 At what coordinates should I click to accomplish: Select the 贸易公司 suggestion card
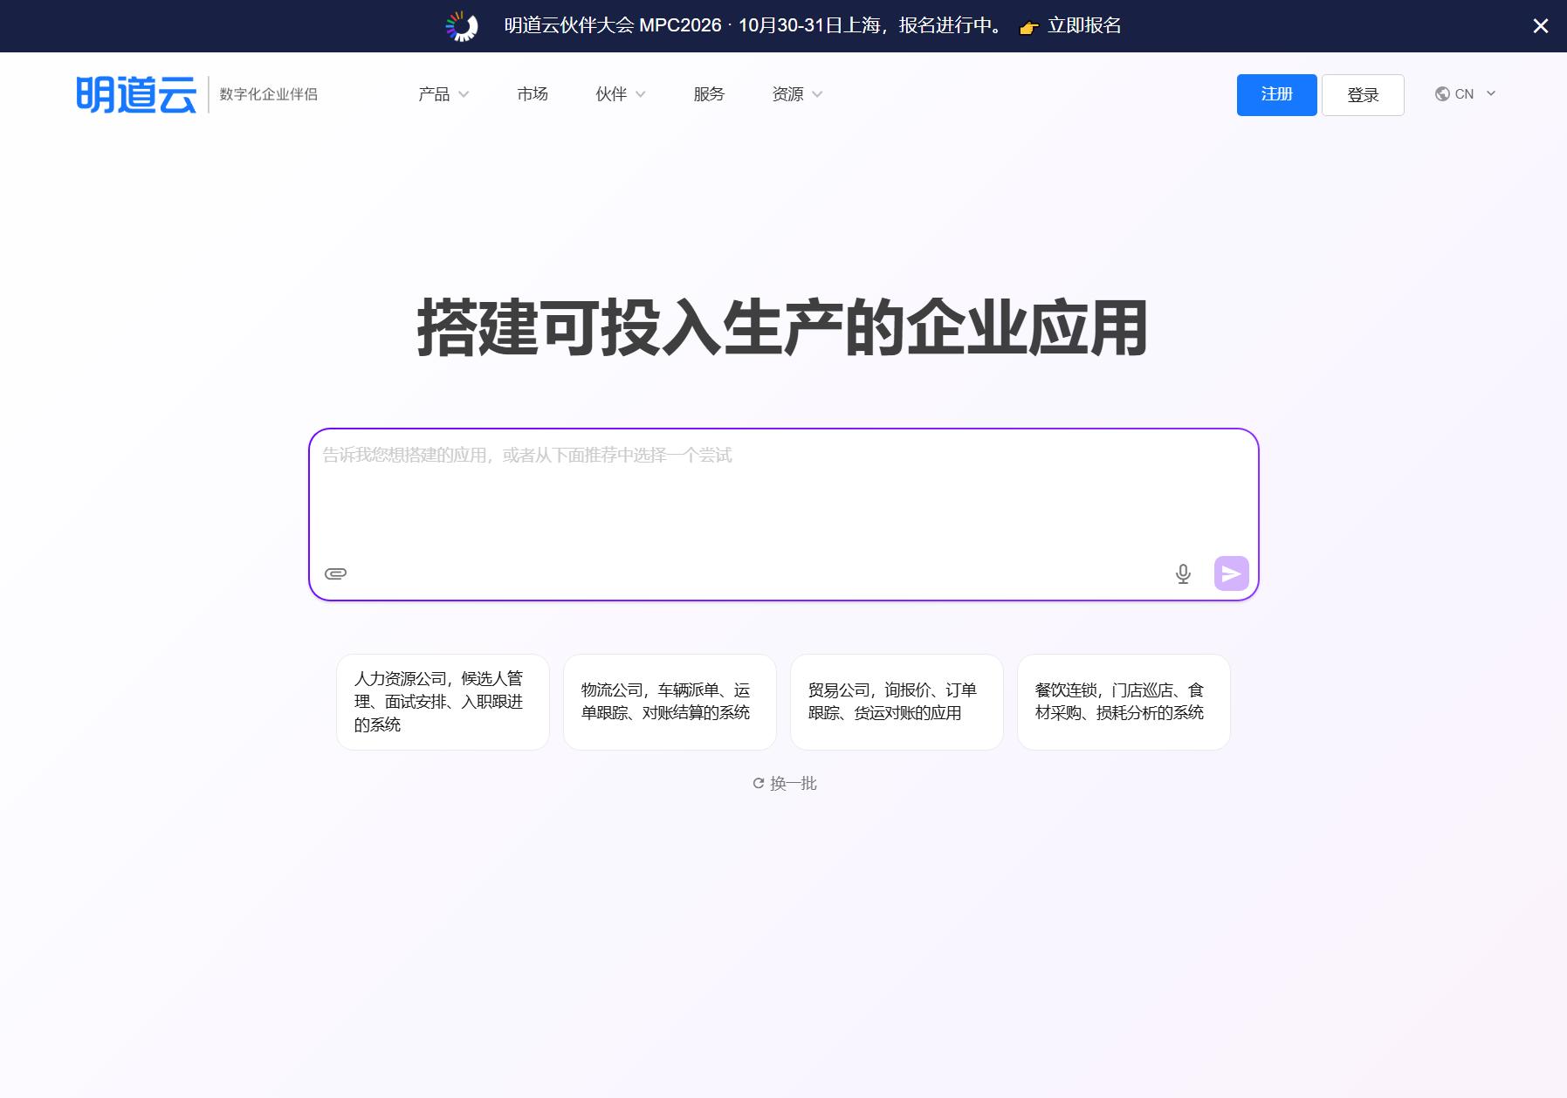(897, 702)
